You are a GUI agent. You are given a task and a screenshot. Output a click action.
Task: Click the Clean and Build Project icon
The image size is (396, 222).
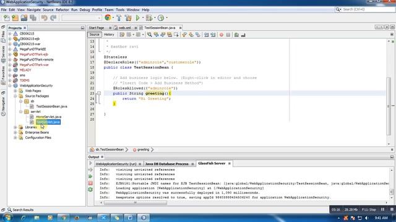[x=128, y=18]
